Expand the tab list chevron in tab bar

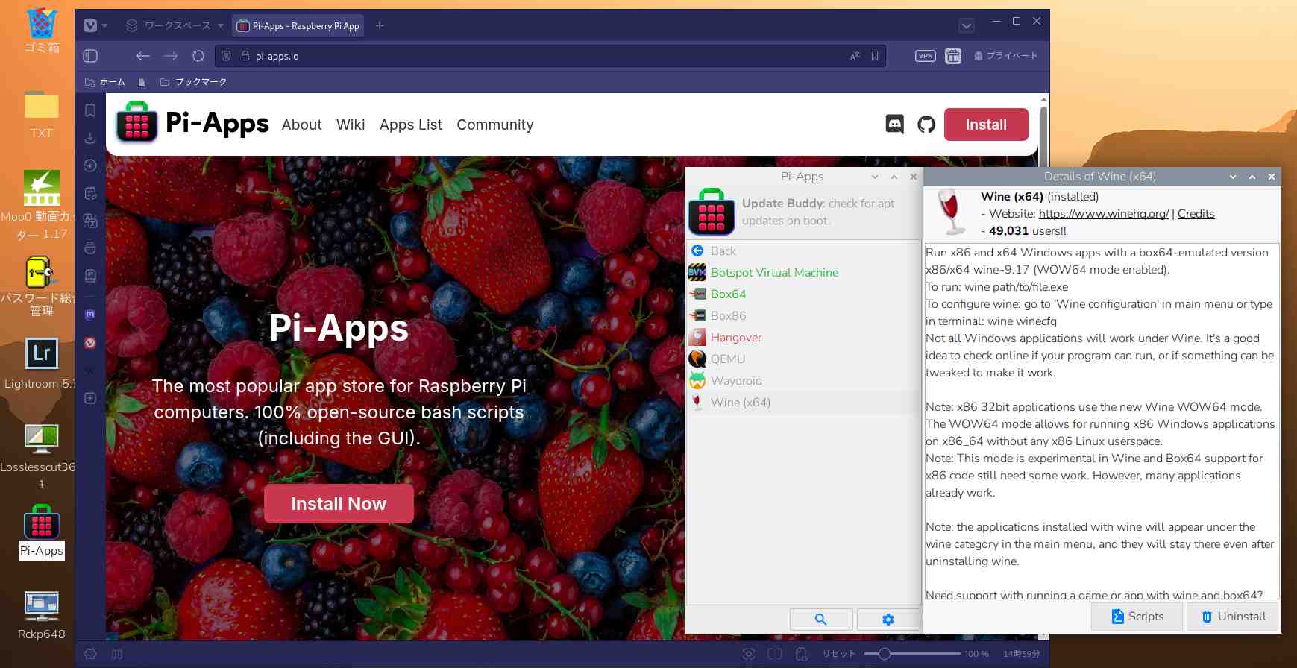[x=966, y=26]
